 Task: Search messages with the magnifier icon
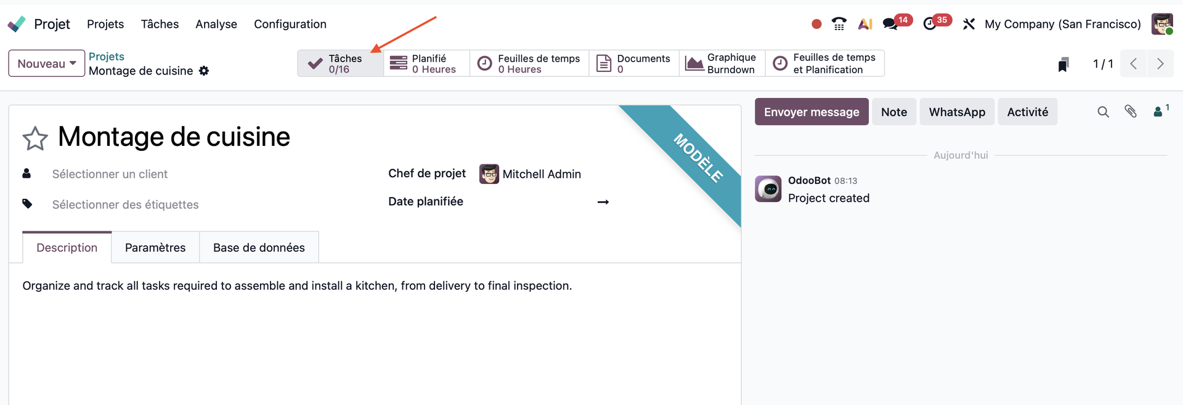[1103, 112]
